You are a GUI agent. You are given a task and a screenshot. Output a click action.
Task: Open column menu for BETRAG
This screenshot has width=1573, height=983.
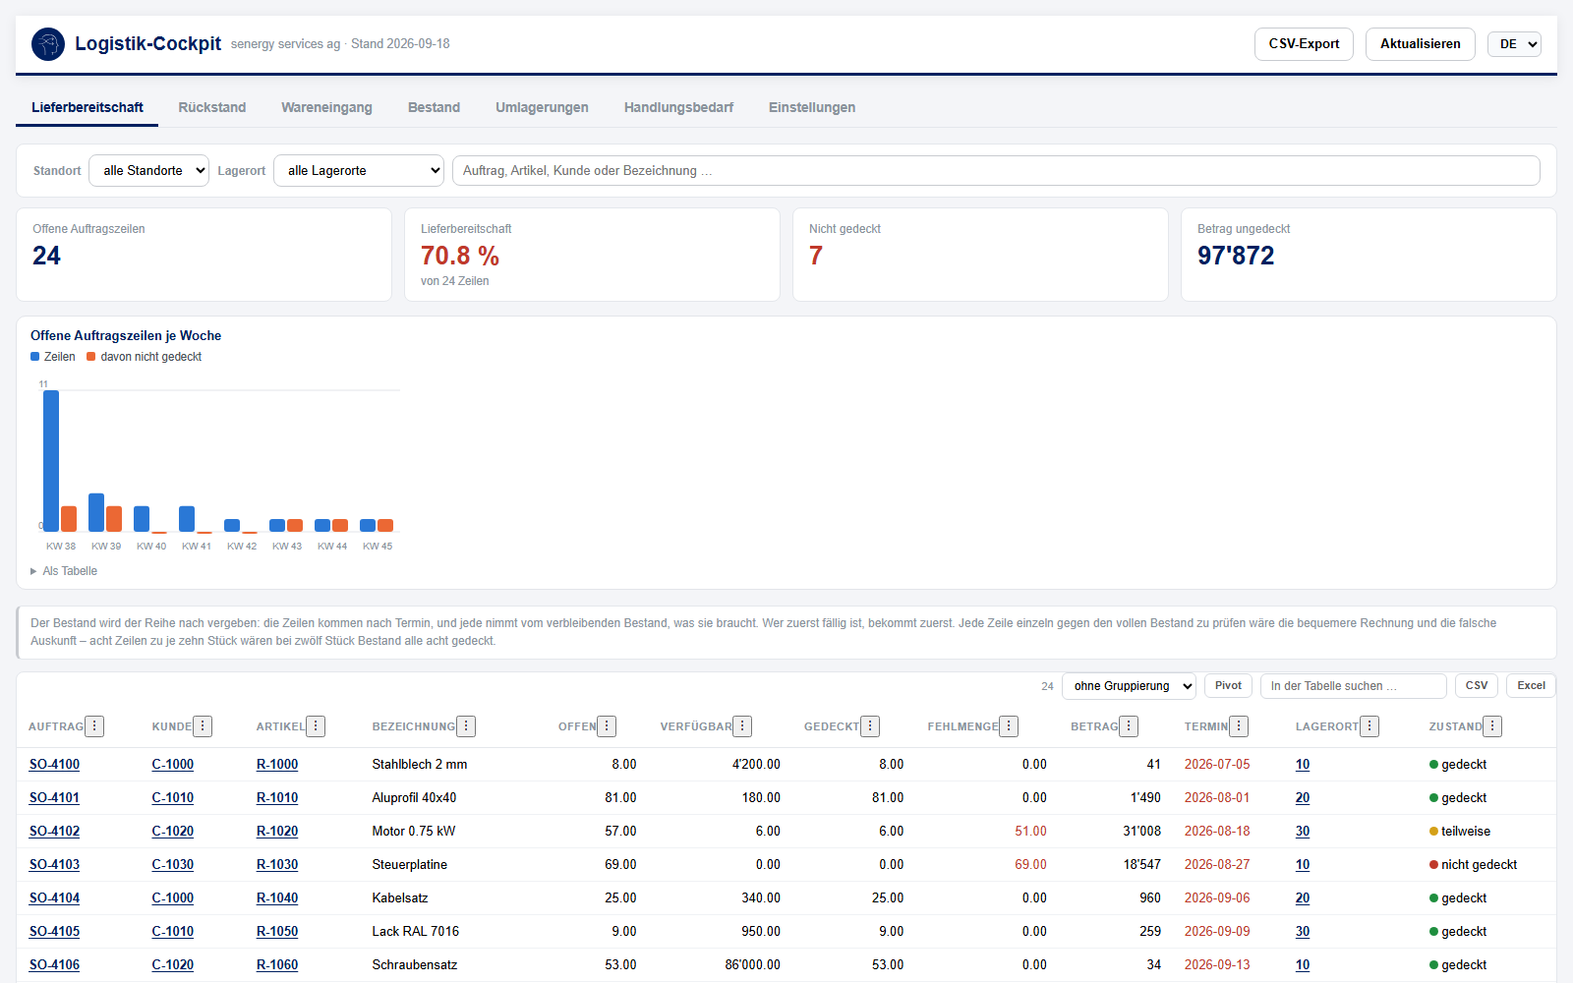1129,726
